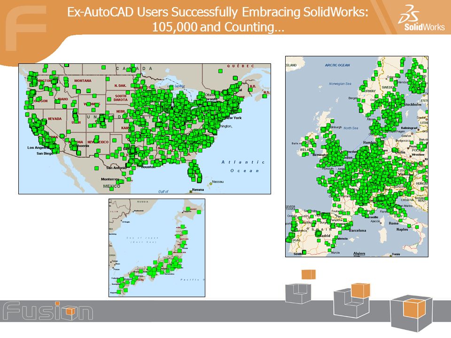Screen dimensions: 451x338
Task: Click the "North Sea" label
Action: (351, 128)
